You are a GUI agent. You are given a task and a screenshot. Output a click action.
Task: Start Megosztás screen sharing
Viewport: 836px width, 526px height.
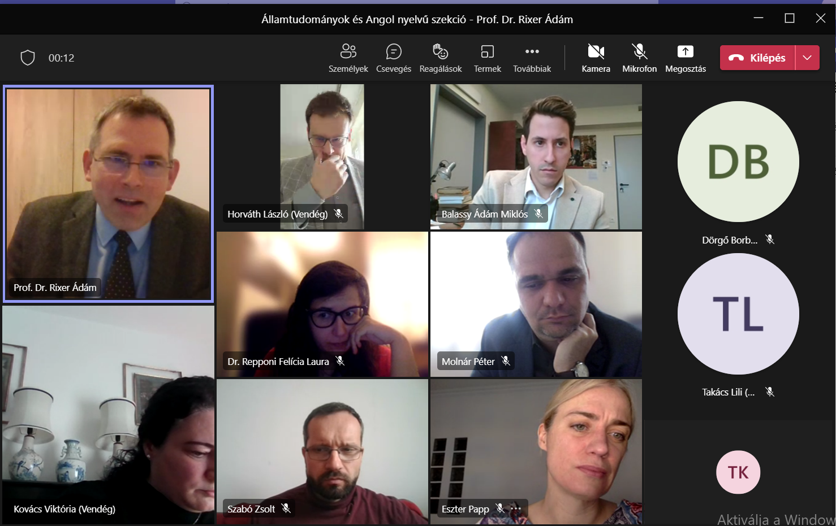click(686, 58)
